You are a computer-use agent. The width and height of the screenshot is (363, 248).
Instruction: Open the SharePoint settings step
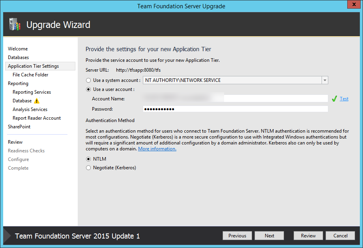click(19, 126)
